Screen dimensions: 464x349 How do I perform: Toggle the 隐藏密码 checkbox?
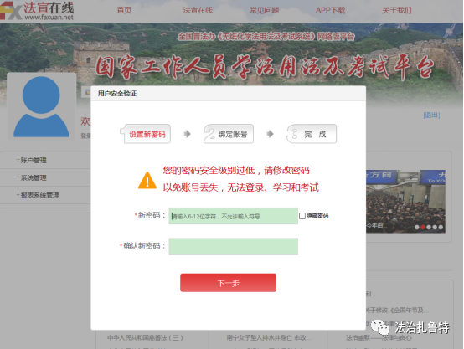tap(302, 216)
